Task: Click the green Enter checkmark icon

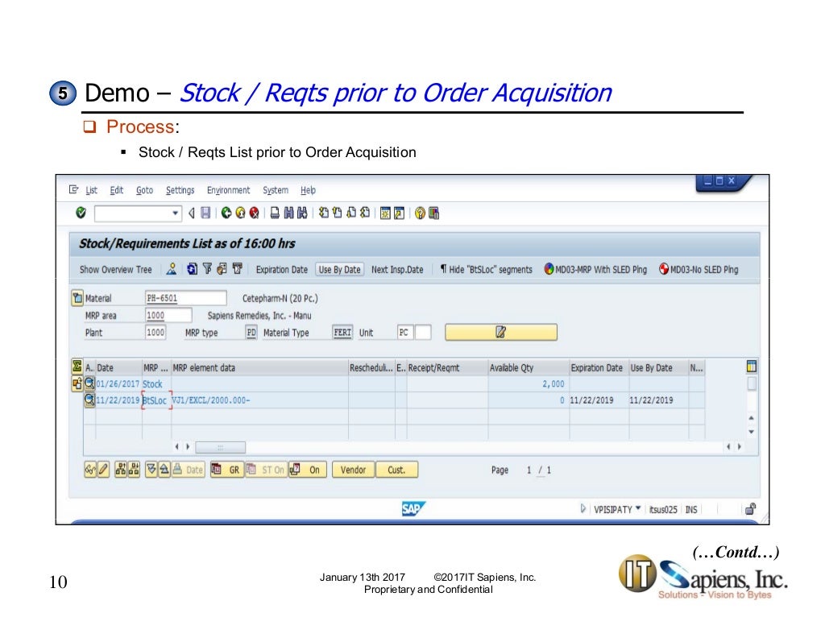Action: click(x=81, y=213)
